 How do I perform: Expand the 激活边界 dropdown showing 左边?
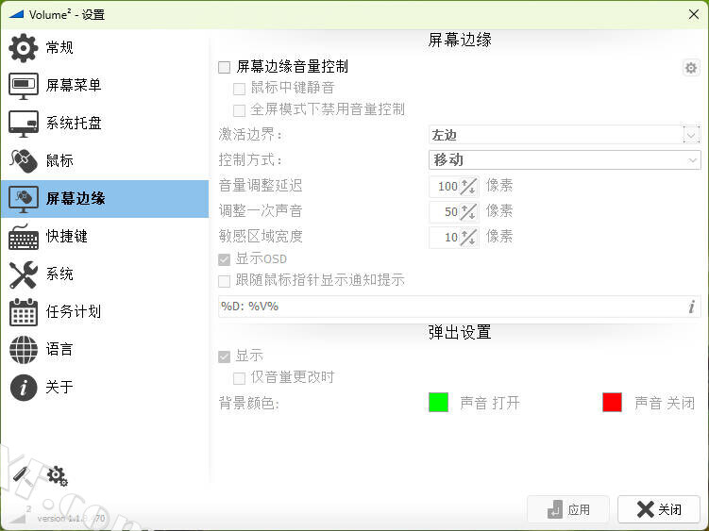(x=691, y=135)
